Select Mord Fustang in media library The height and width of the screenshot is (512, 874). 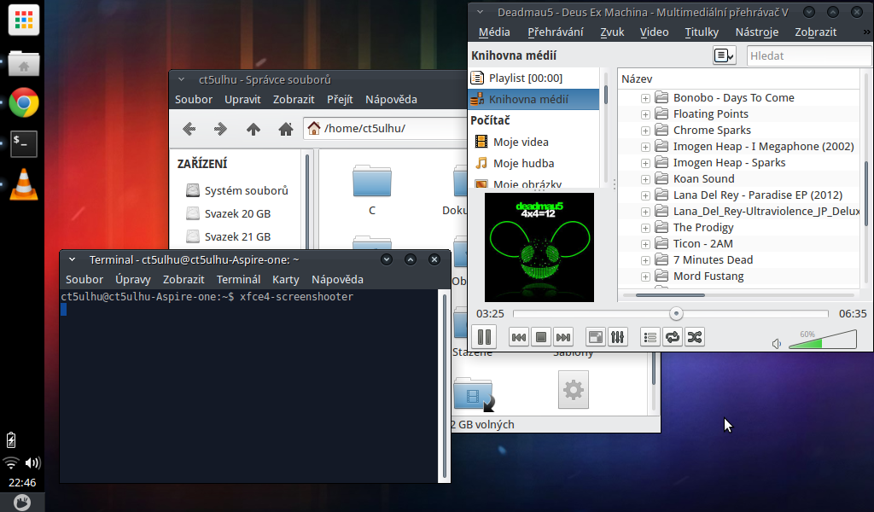(708, 276)
